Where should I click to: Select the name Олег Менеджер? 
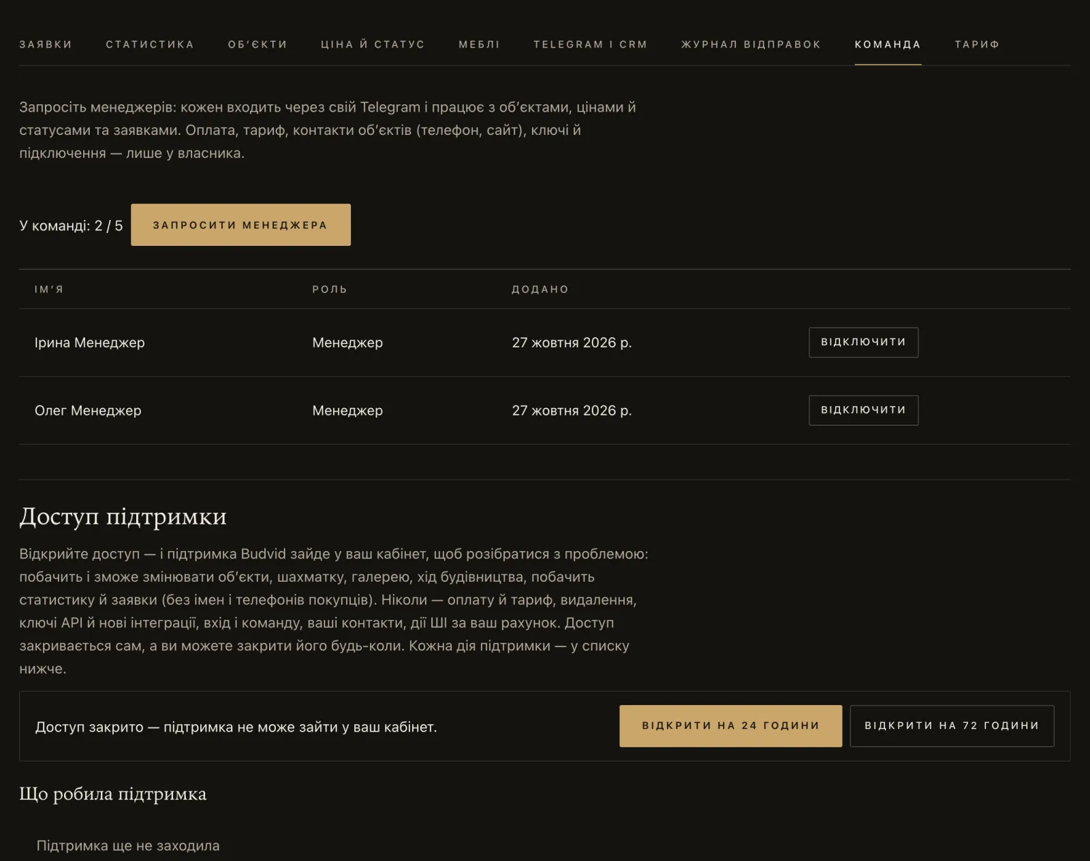coord(88,411)
